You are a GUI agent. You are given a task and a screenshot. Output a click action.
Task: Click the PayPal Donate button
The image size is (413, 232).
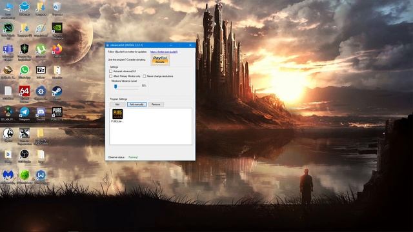[160, 60]
